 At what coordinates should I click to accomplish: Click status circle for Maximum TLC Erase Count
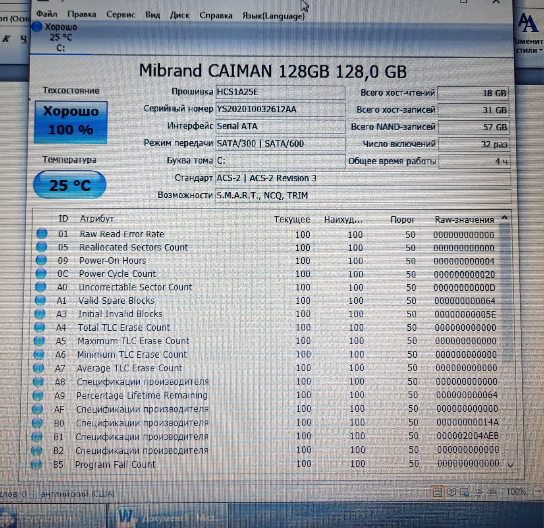39,341
